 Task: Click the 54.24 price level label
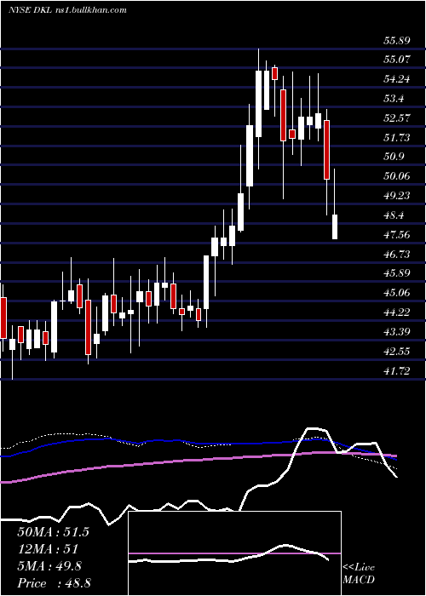coord(397,79)
